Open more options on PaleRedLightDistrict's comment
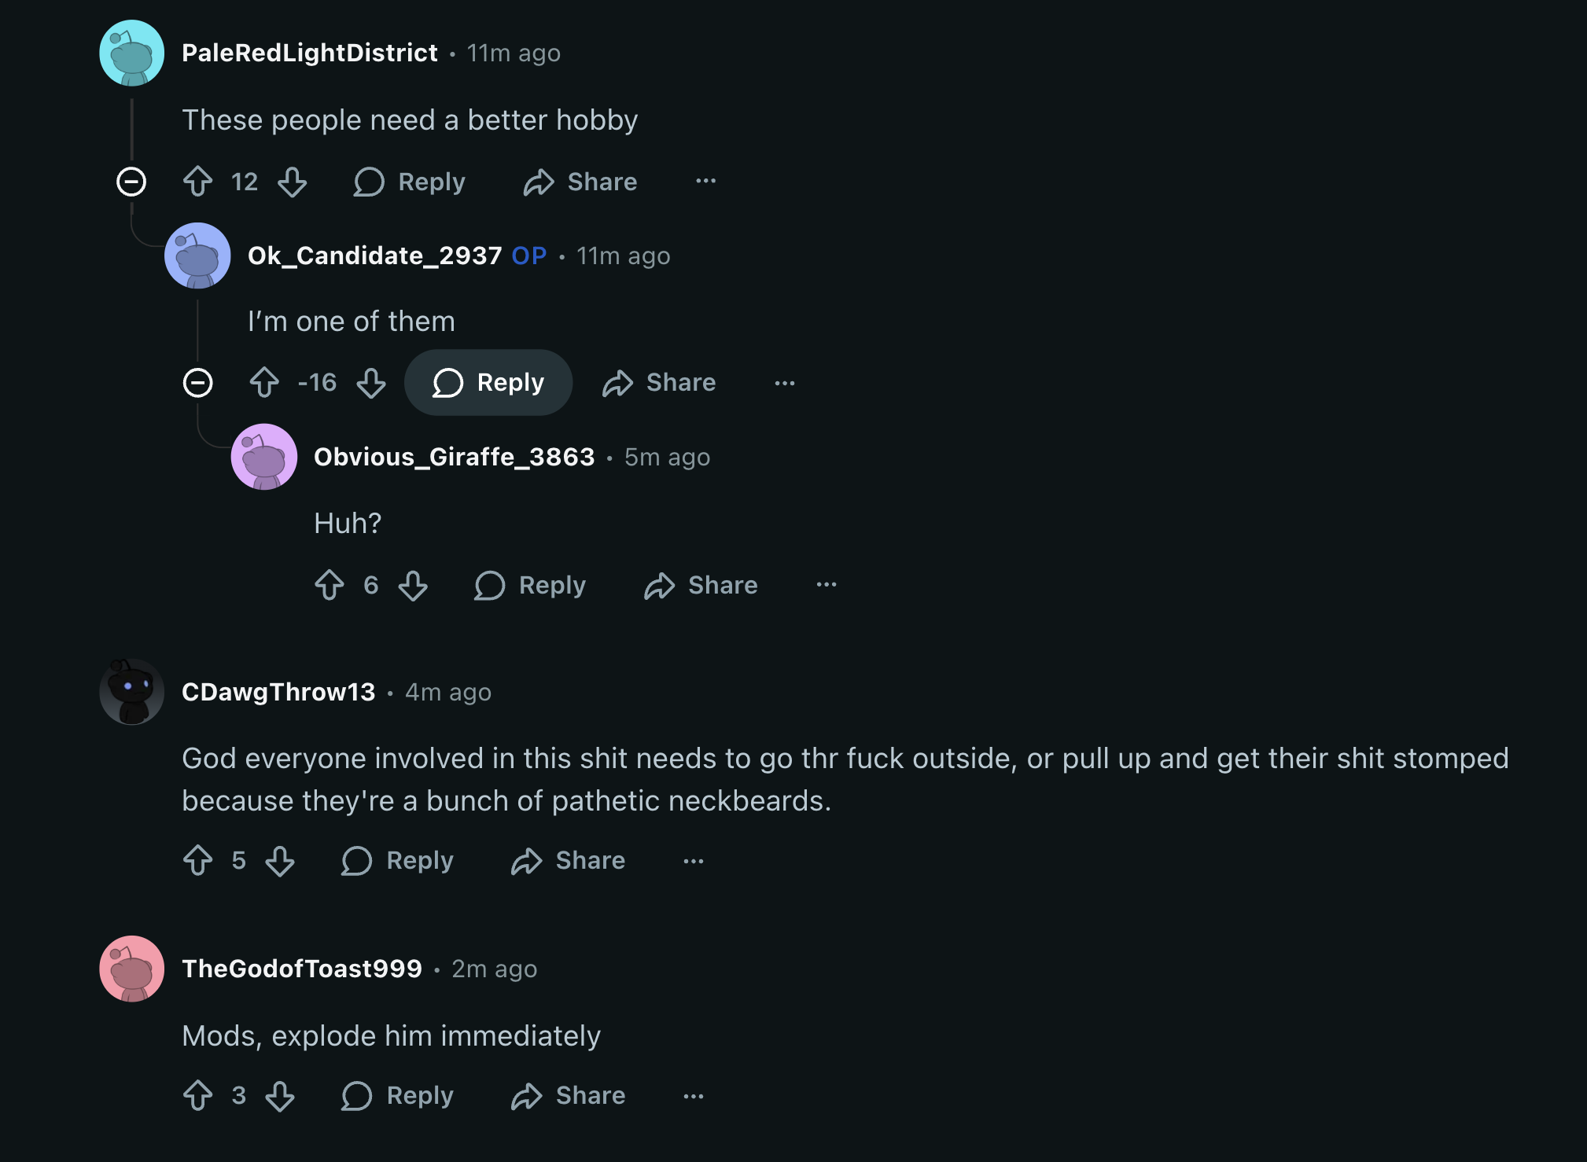This screenshot has width=1587, height=1162. 705,182
